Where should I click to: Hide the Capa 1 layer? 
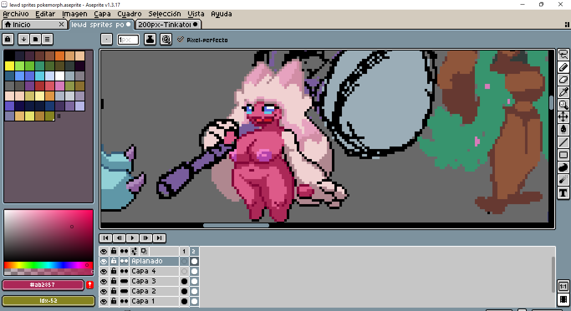pos(104,301)
